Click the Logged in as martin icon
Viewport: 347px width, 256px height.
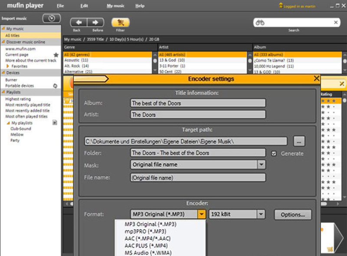[x=281, y=5]
